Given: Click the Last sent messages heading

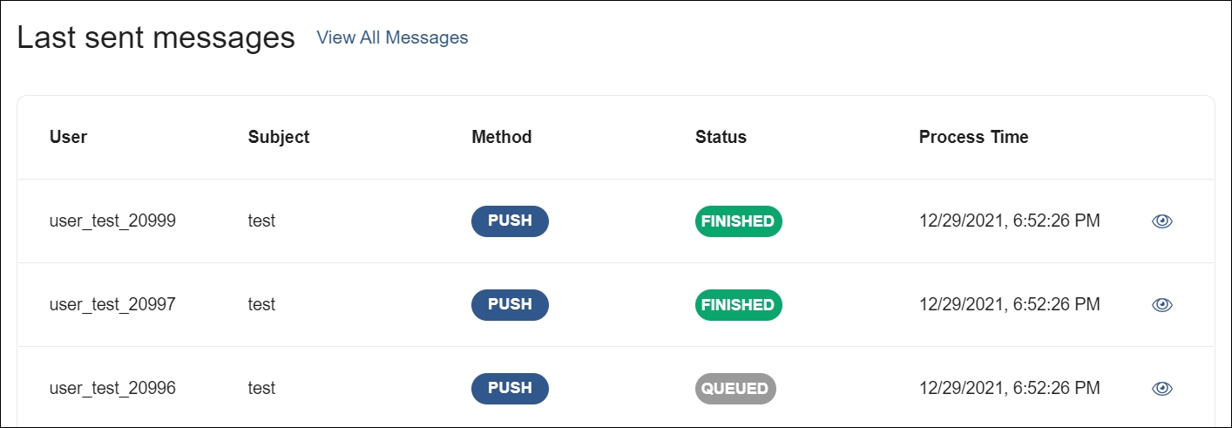Looking at the screenshot, I should click(x=156, y=38).
